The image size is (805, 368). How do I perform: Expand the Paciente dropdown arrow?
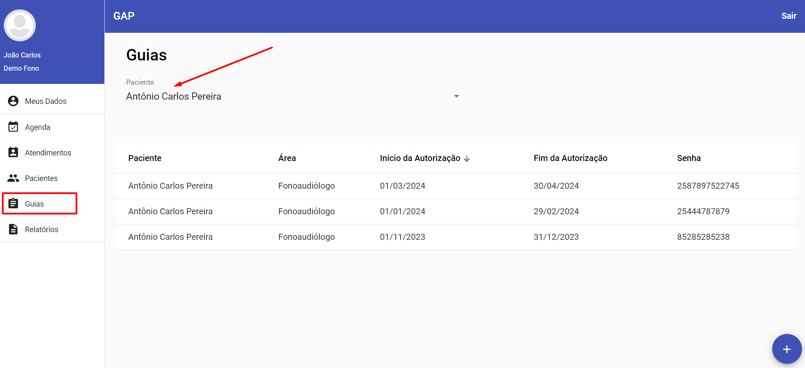point(456,96)
